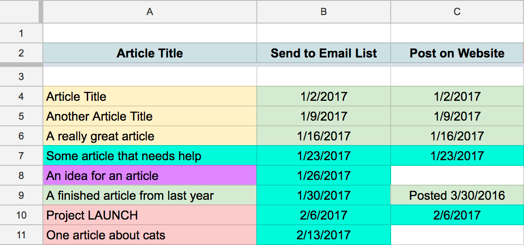
Task: Select the 'Post on Website' header cell
Action: [x=457, y=53]
